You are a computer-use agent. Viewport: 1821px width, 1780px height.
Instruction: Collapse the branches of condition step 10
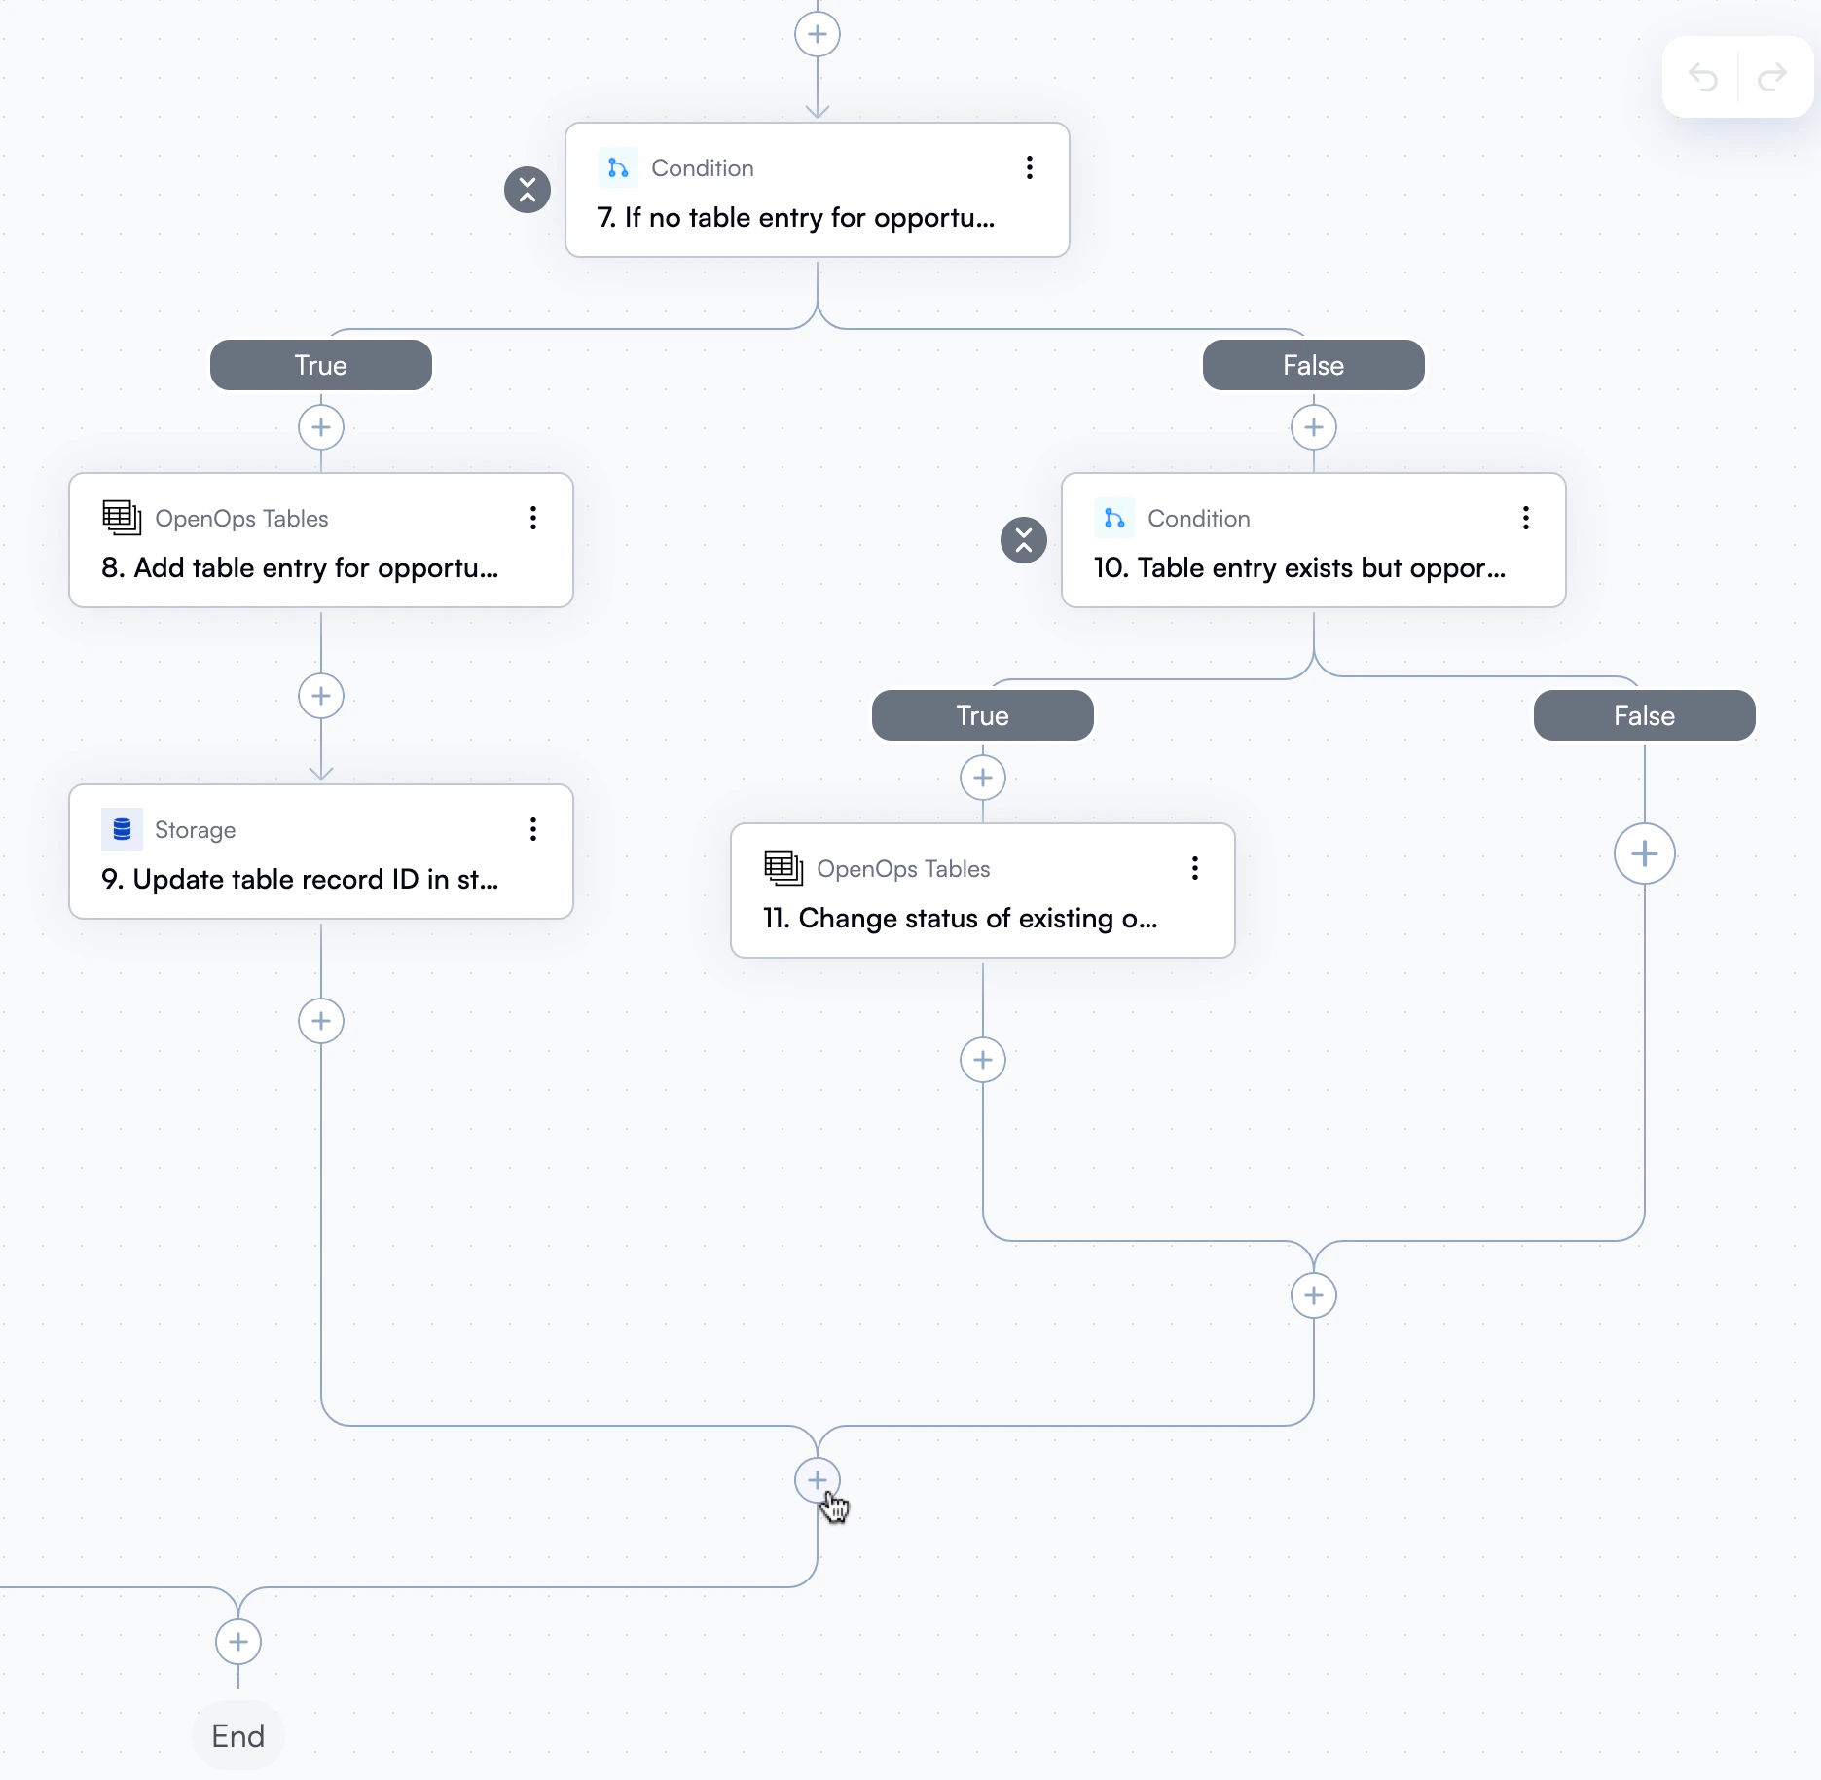pyautogui.click(x=1023, y=540)
